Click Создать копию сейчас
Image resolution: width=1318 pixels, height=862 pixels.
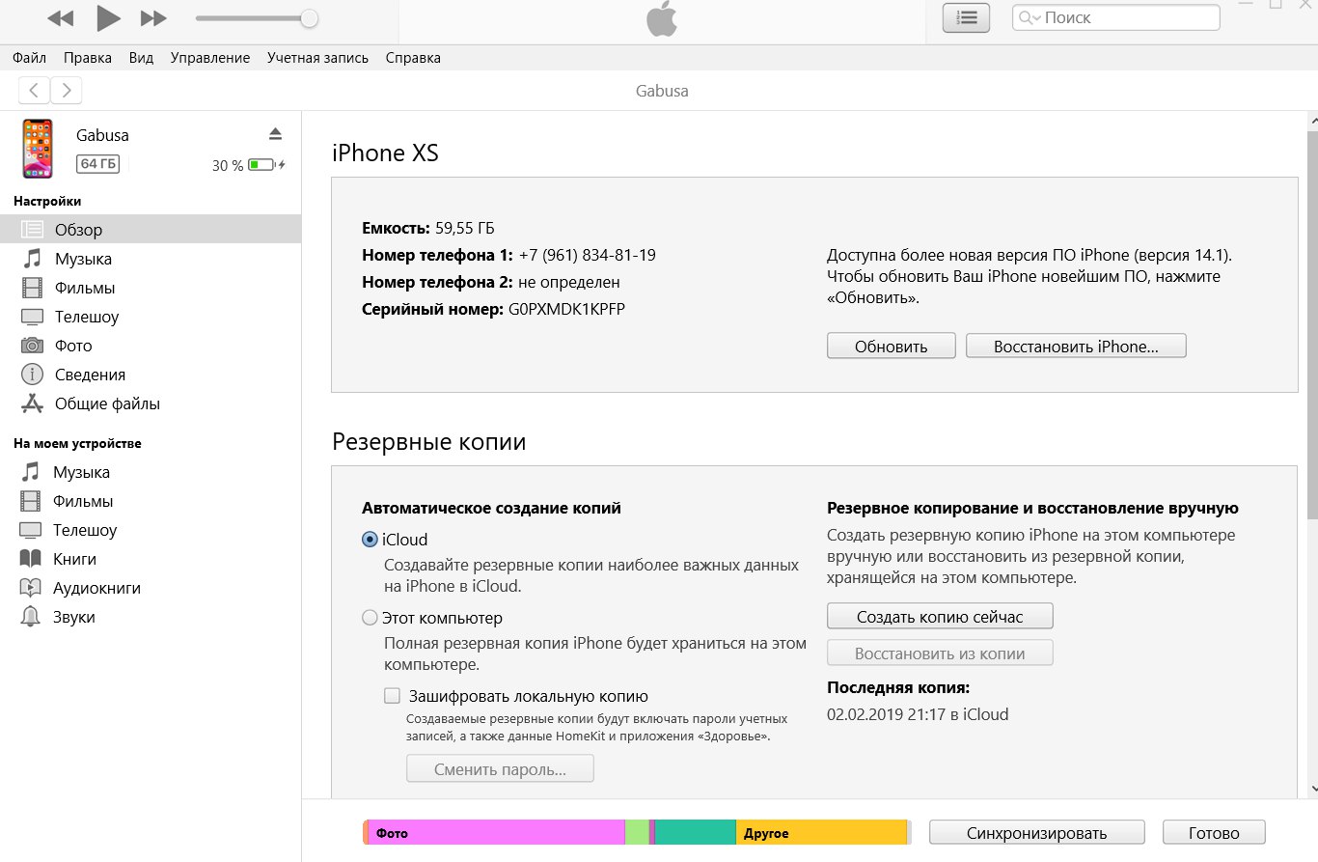[x=940, y=616]
